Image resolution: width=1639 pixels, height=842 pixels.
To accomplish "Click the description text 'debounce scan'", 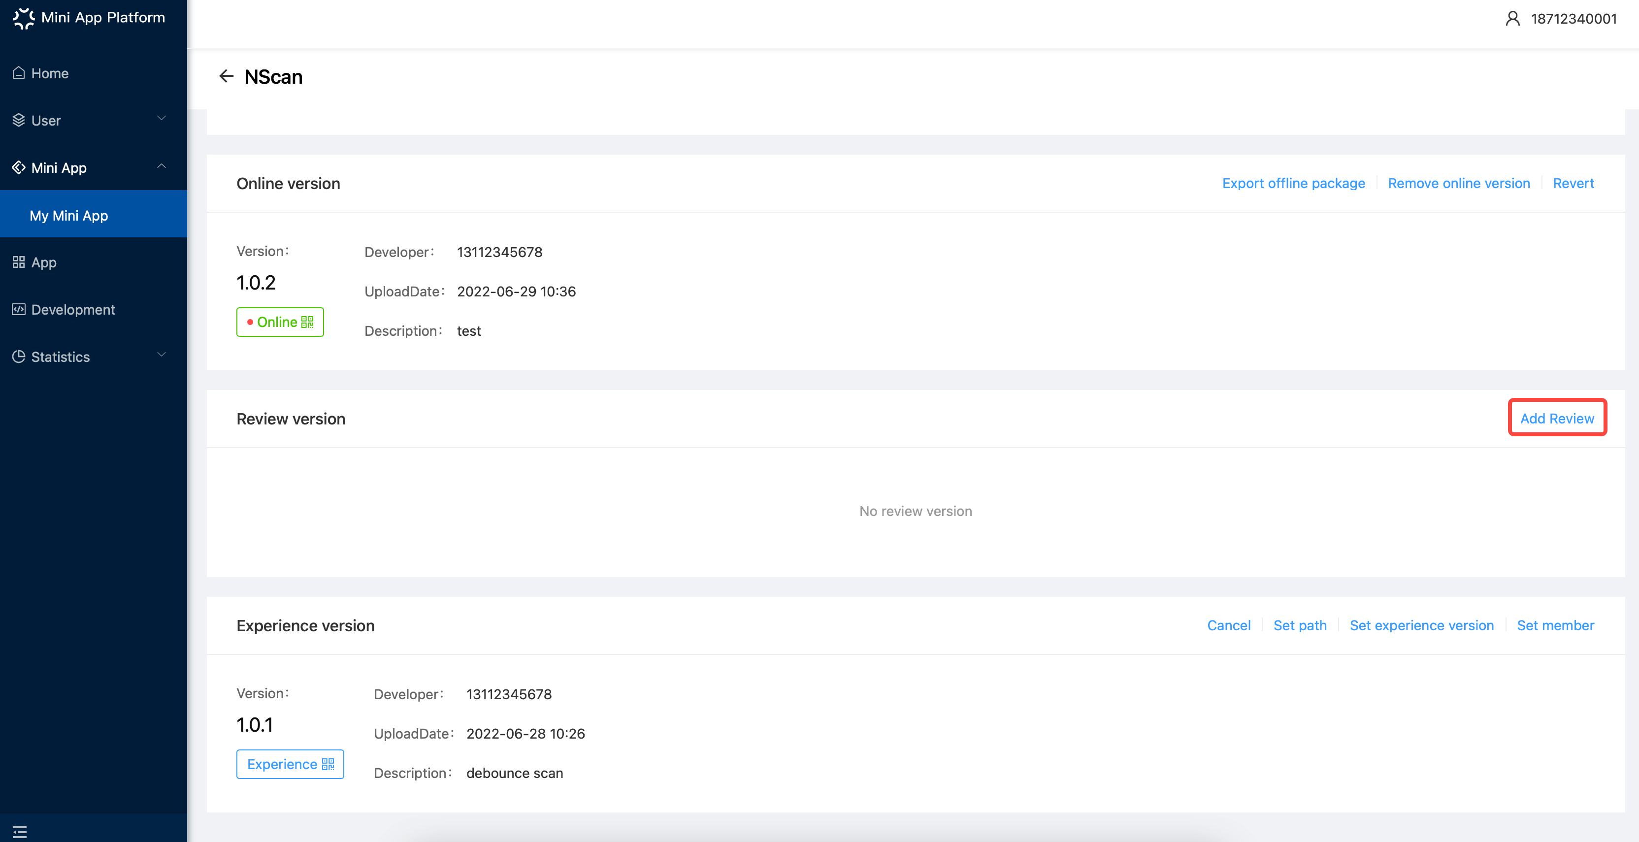I will coord(515,774).
